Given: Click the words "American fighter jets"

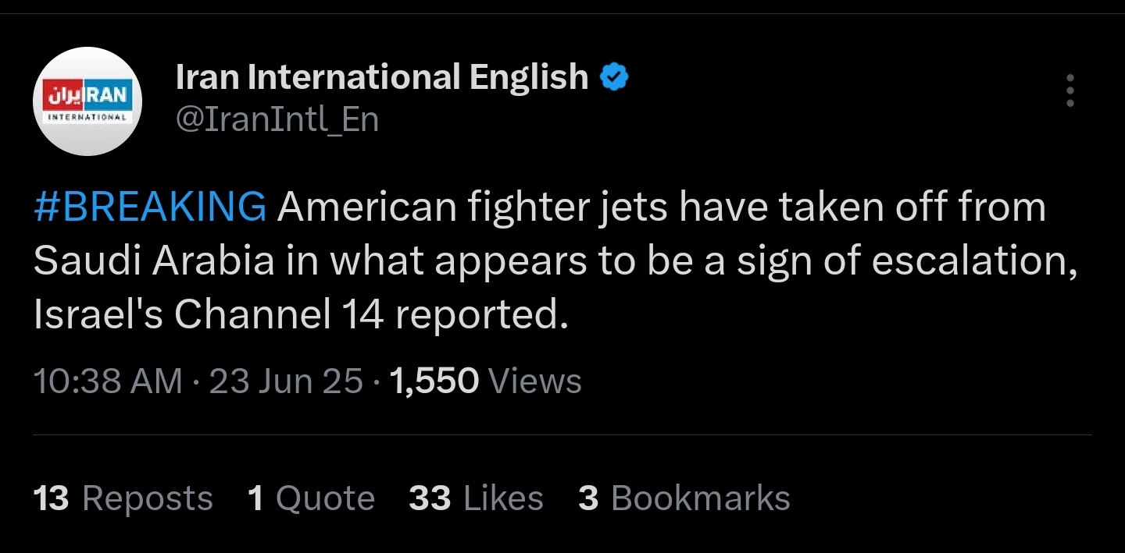Looking at the screenshot, I should coord(473,207).
